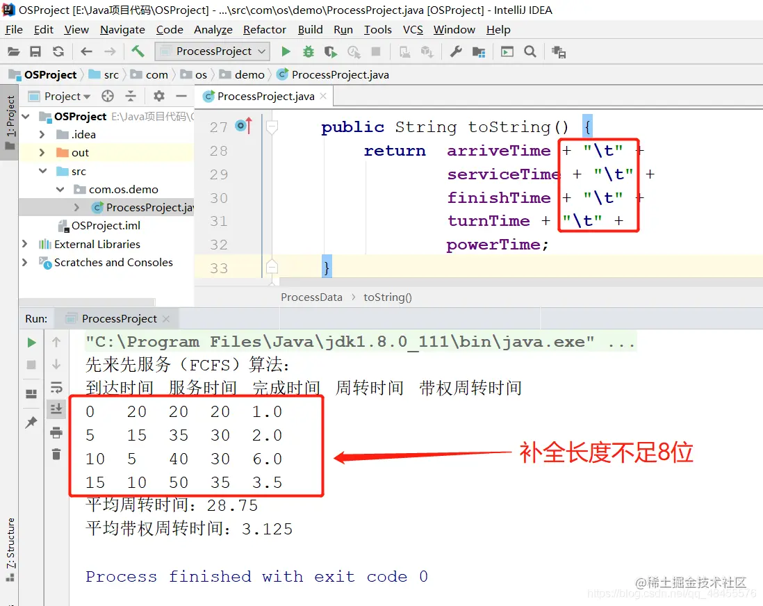Click the horizontal scrollbar under the editor
The width and height of the screenshot is (763, 606).
click(x=520, y=283)
